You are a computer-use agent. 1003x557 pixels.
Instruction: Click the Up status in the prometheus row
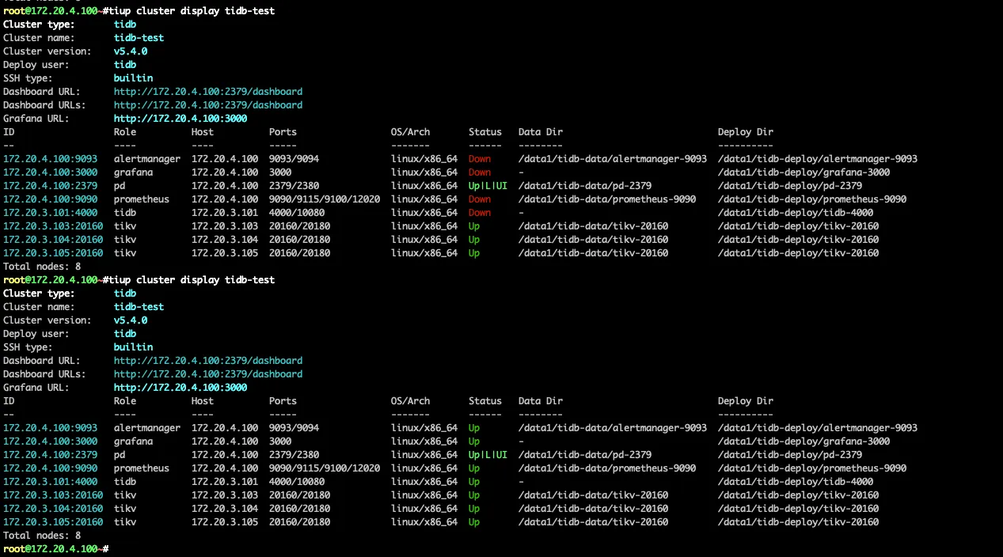tap(474, 468)
